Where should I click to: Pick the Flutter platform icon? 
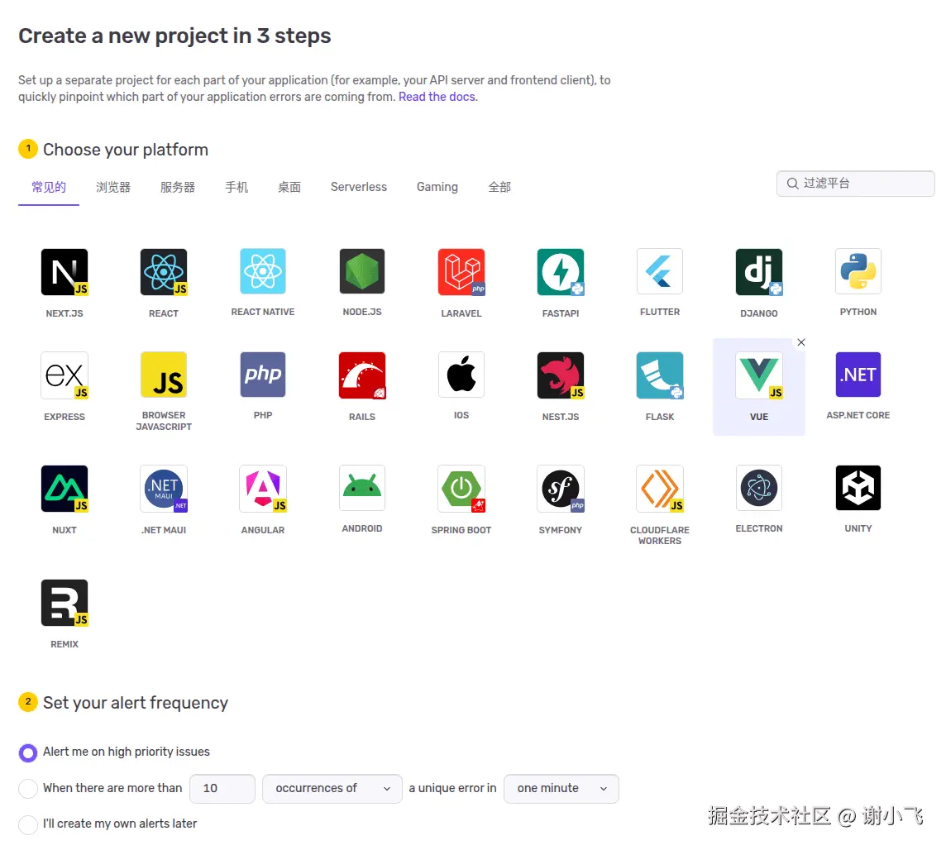659,271
